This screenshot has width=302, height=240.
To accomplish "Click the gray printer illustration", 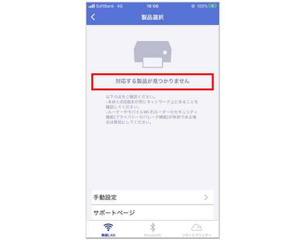I will 152,54.
